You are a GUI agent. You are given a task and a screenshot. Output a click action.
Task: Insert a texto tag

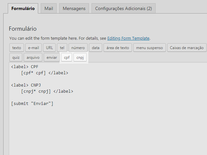[16, 47]
